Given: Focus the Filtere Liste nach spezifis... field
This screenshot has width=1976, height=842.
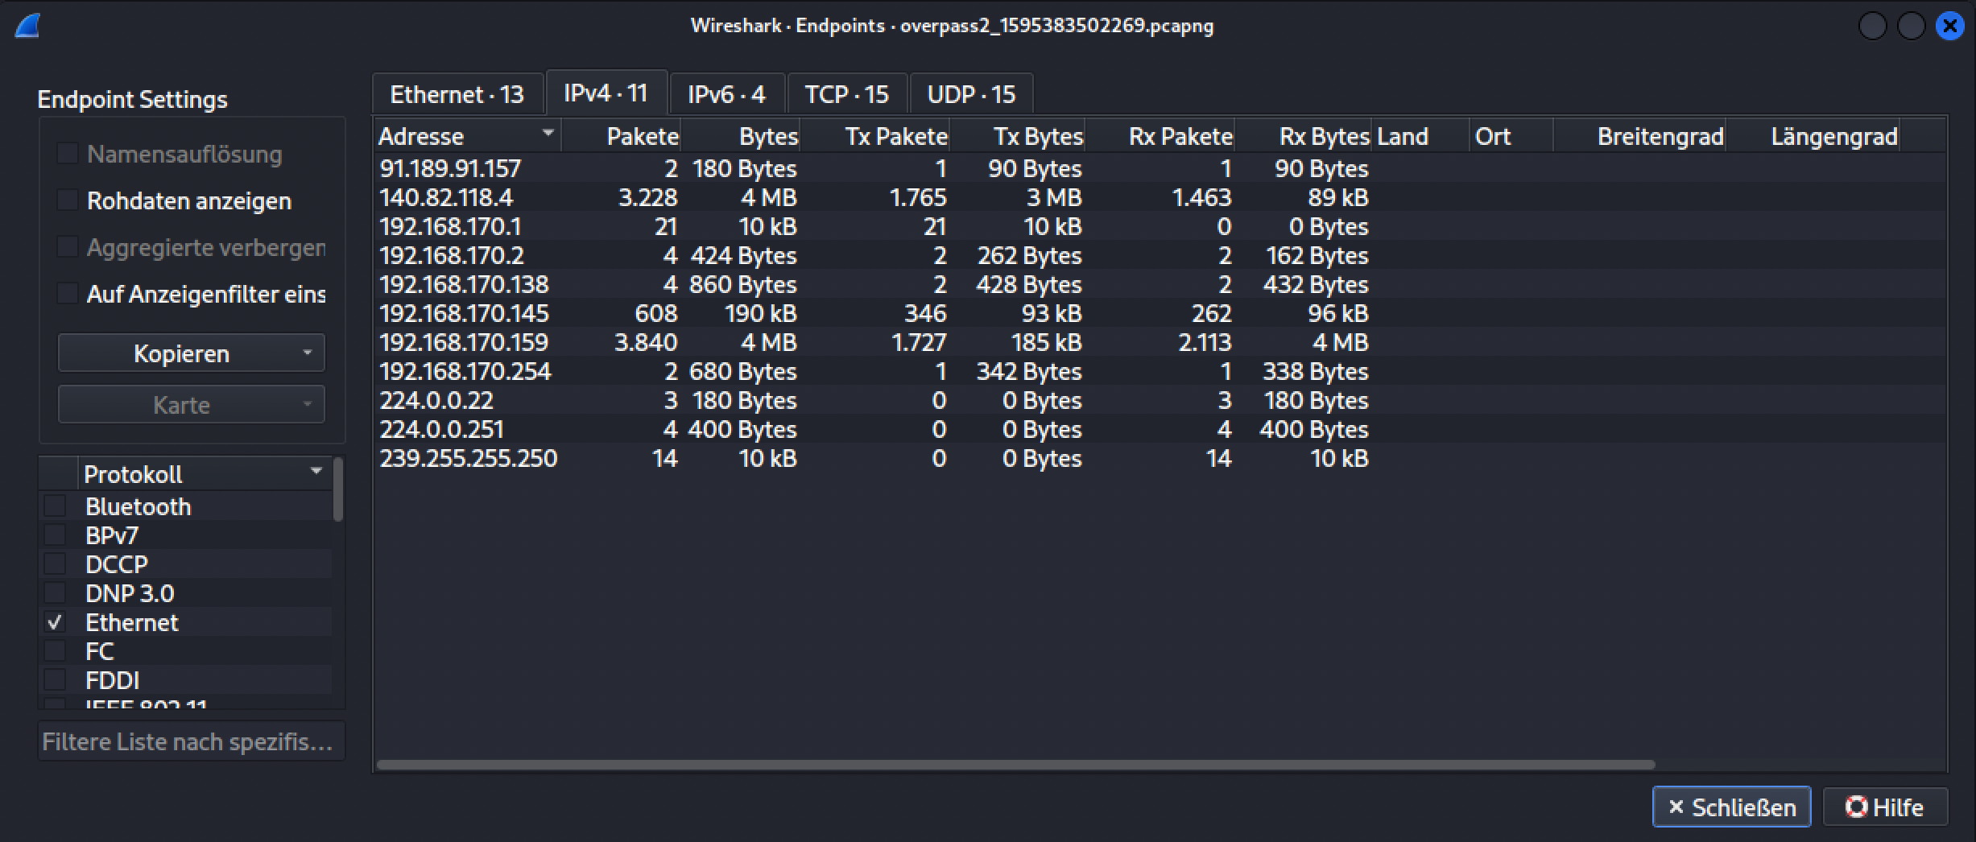Looking at the screenshot, I should pos(192,741).
